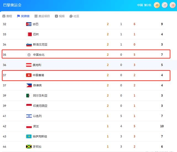177x152 pixels.
Task: Click the 巴黎奥运会 page title
Action: point(12,5)
